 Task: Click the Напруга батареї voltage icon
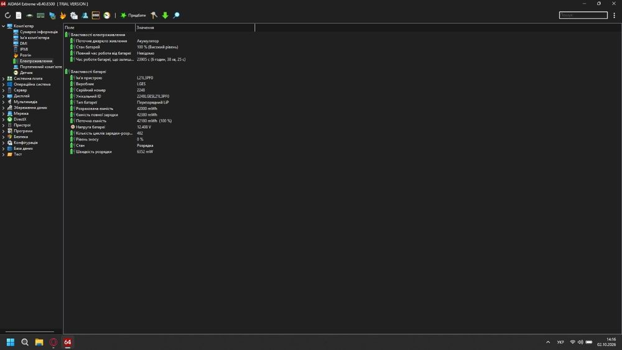click(x=73, y=127)
